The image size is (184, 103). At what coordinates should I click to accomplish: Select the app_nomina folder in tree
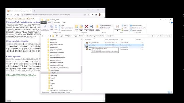[x=53, y=42]
